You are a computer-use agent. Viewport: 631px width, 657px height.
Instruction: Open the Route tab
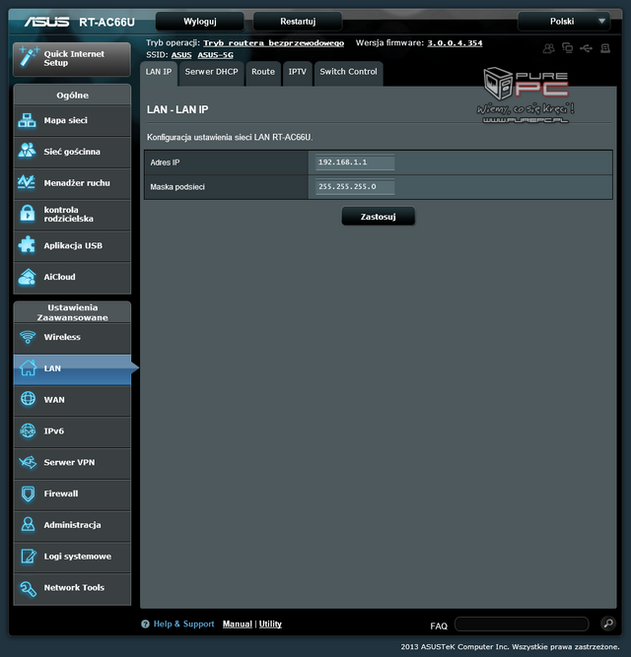click(263, 73)
